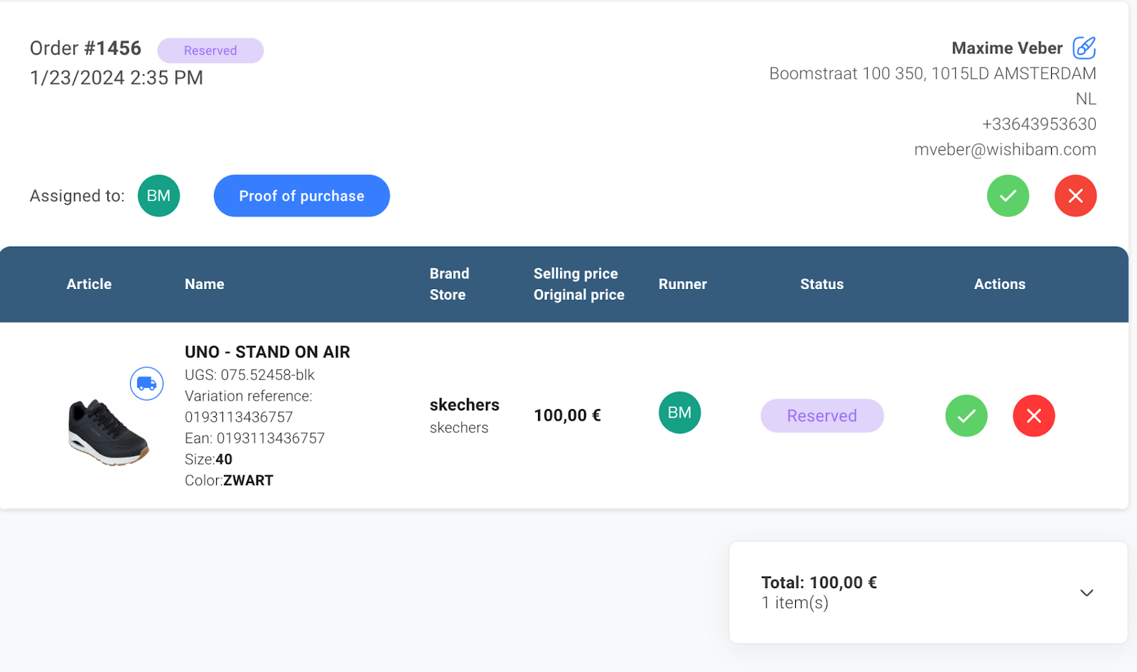The height and width of the screenshot is (672, 1137).
Task: Click the Selling price column header
Action: pyautogui.click(x=576, y=273)
